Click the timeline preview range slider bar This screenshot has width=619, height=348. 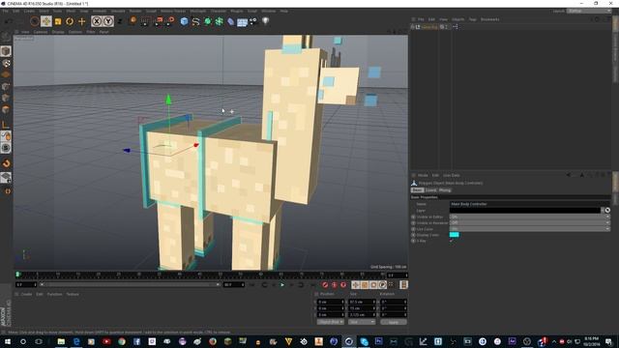click(x=130, y=284)
